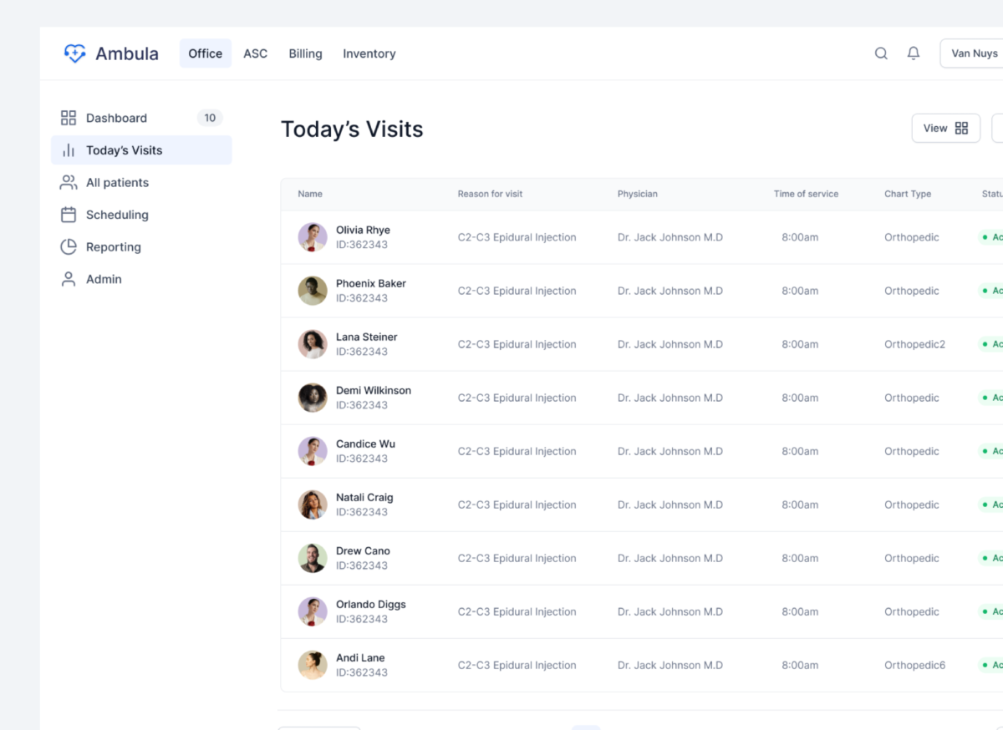
Task: Select the Dashboard grid icon
Action: (x=68, y=118)
